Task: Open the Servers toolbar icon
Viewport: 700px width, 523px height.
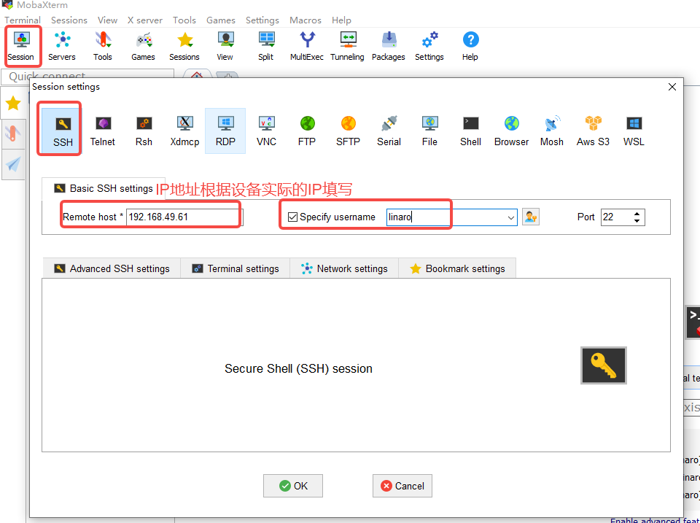Action: [61, 47]
